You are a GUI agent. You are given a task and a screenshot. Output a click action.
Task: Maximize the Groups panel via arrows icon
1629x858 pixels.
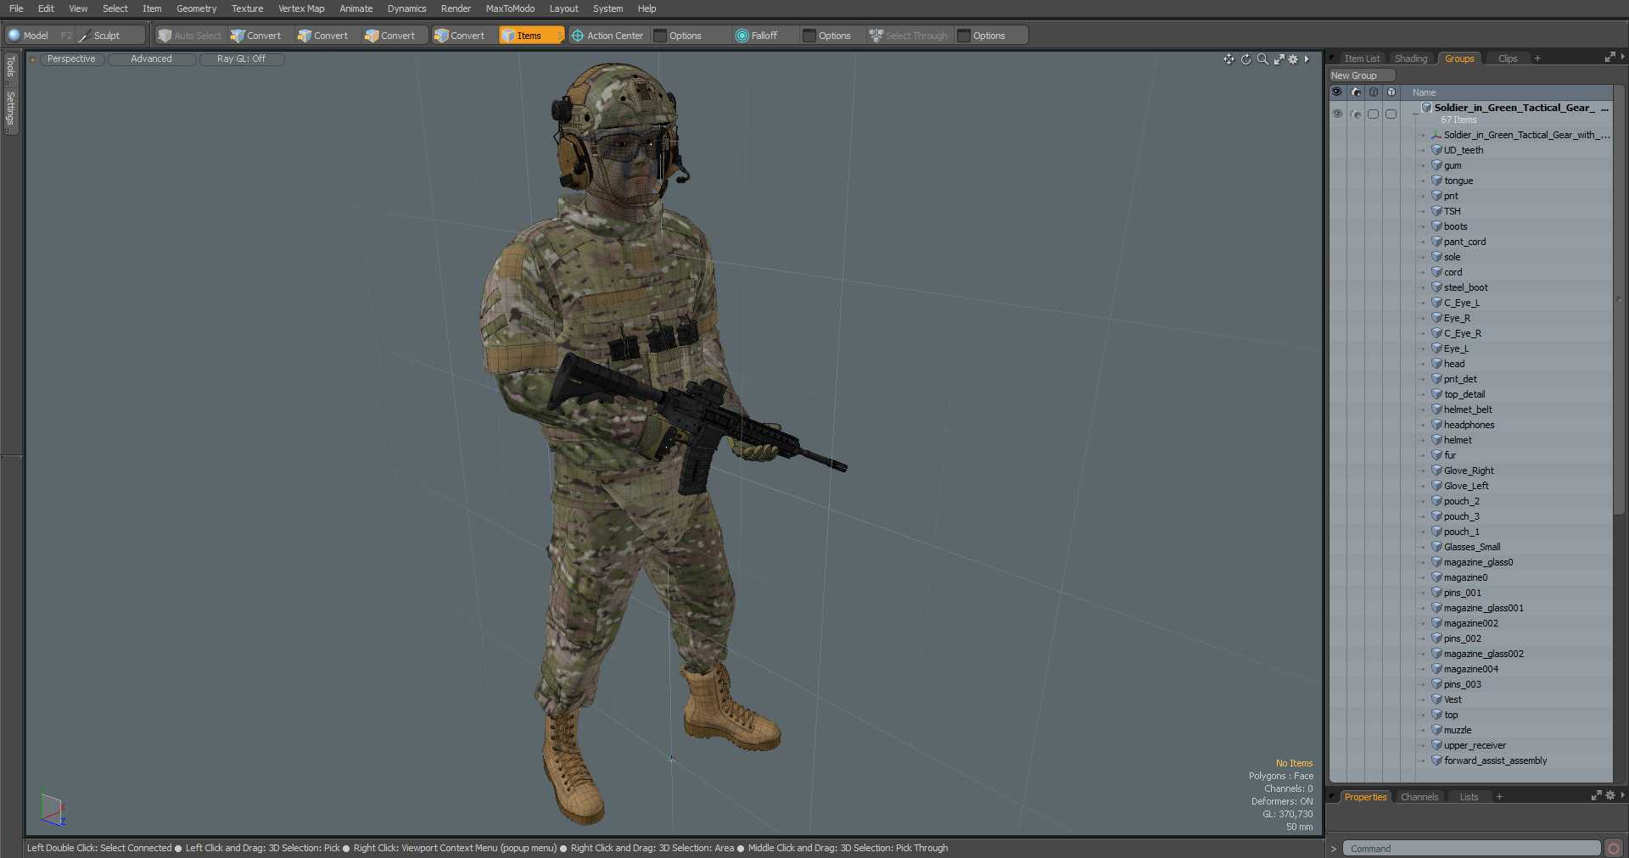pyautogui.click(x=1609, y=58)
